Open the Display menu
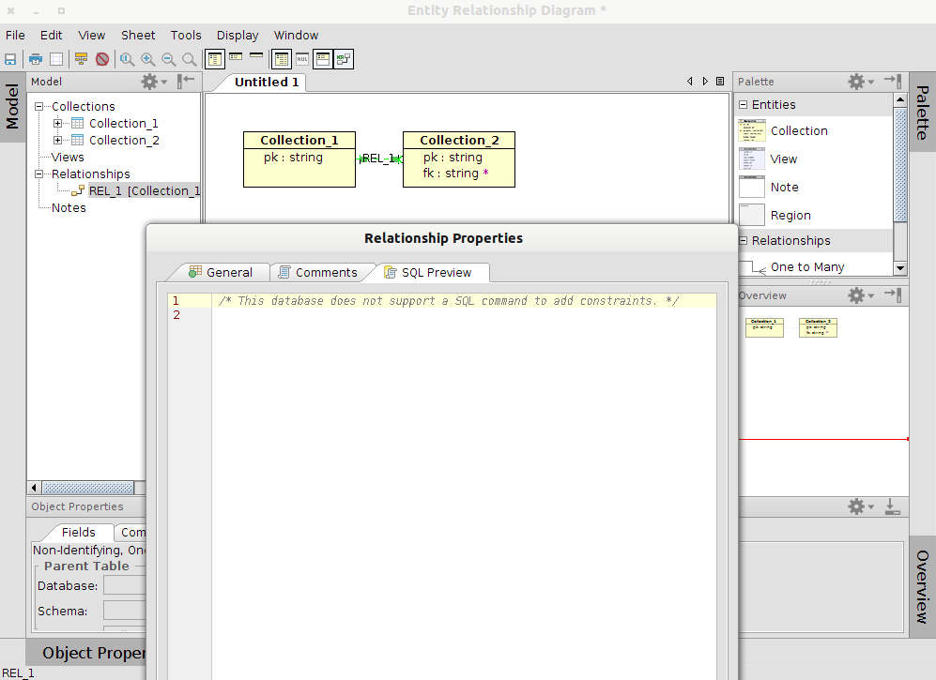This screenshot has width=936, height=680. (x=237, y=36)
